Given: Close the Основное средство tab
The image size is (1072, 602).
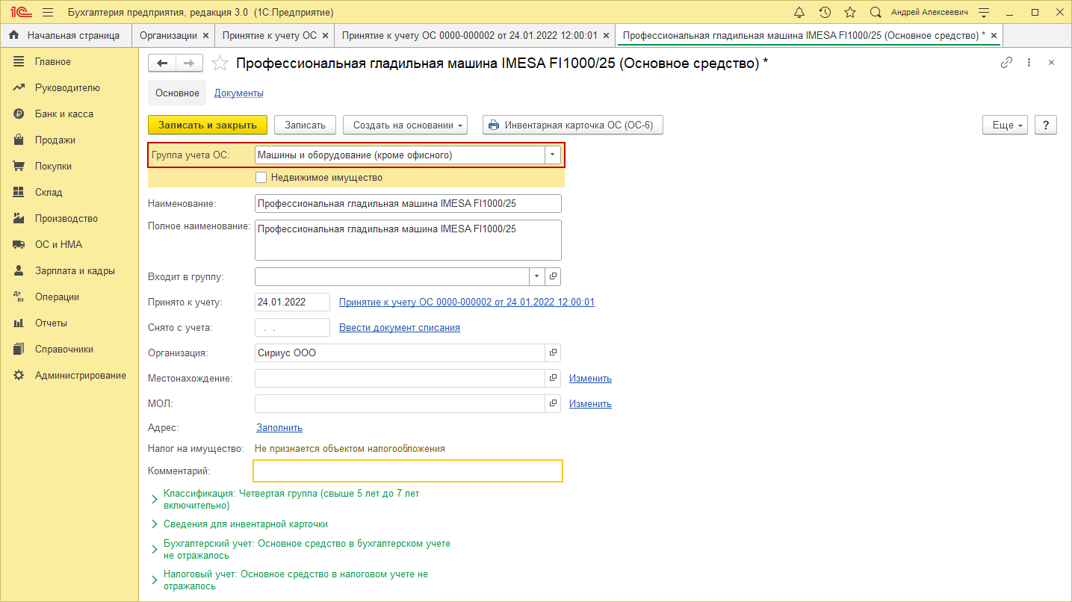Looking at the screenshot, I should pos(994,35).
